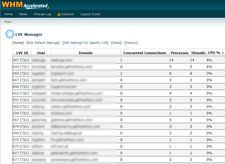Click LVE Id 677
The height and width of the screenshot is (164, 225).
[16, 159]
